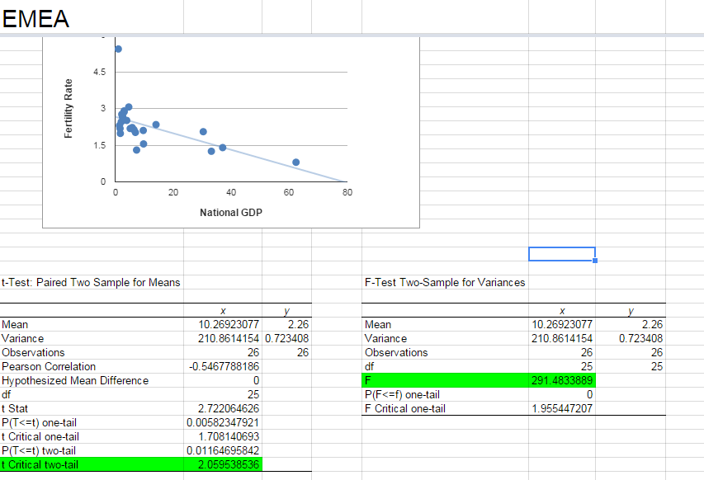Click the green highlighted F label cell
Screen dimensions: 704x480
coord(444,380)
